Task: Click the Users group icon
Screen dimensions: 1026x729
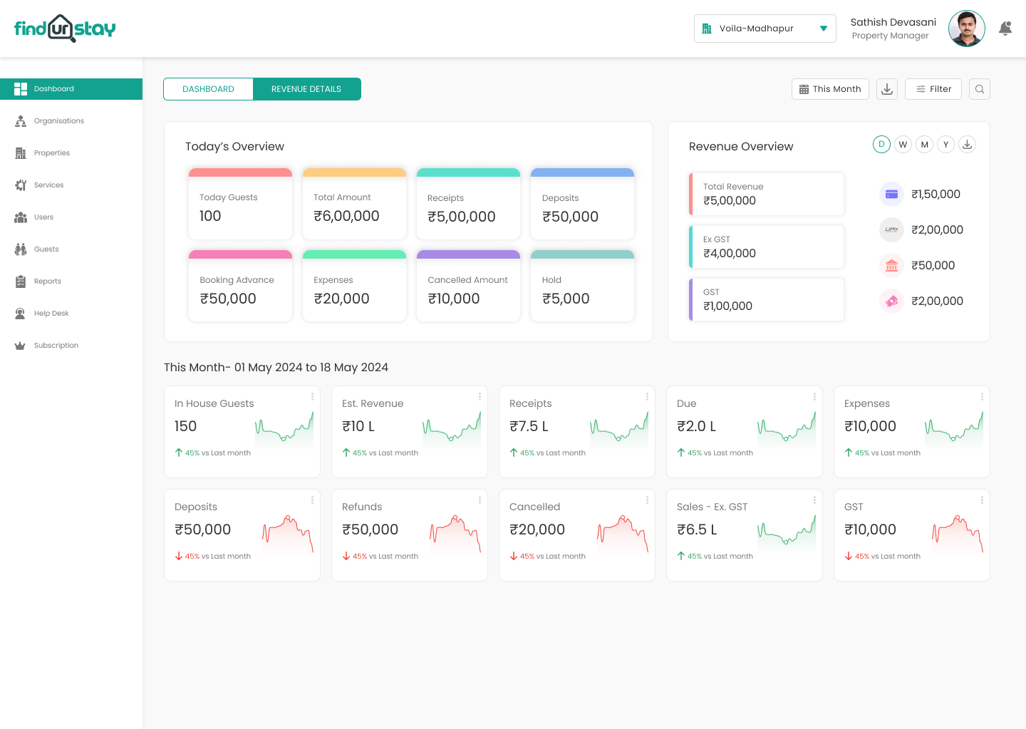Action: (x=21, y=217)
